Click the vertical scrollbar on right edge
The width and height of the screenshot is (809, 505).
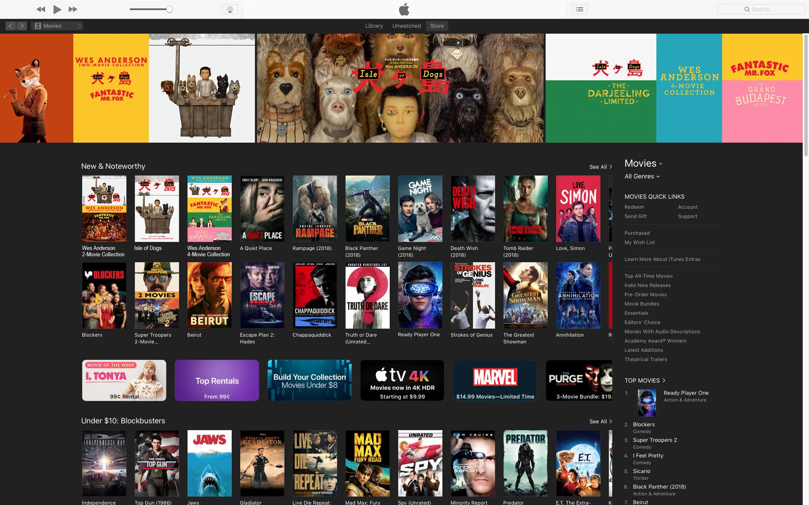pyautogui.click(x=806, y=96)
